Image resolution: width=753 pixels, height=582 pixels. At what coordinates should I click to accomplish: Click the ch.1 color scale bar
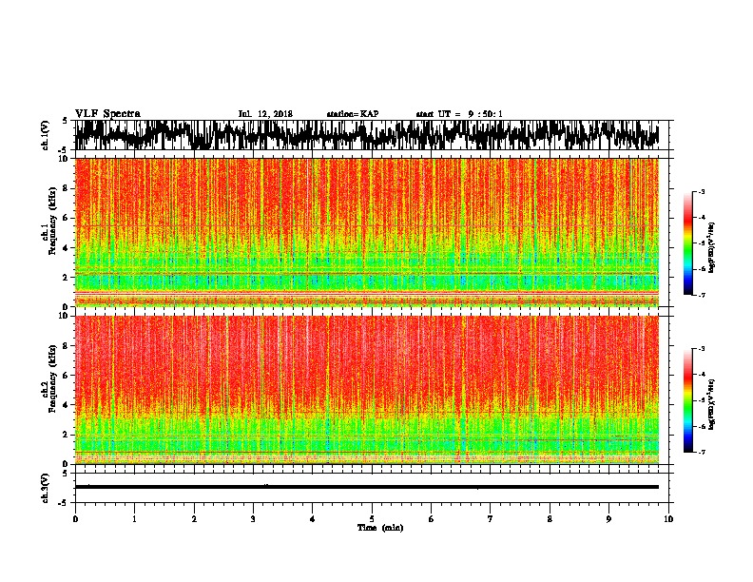[688, 243]
